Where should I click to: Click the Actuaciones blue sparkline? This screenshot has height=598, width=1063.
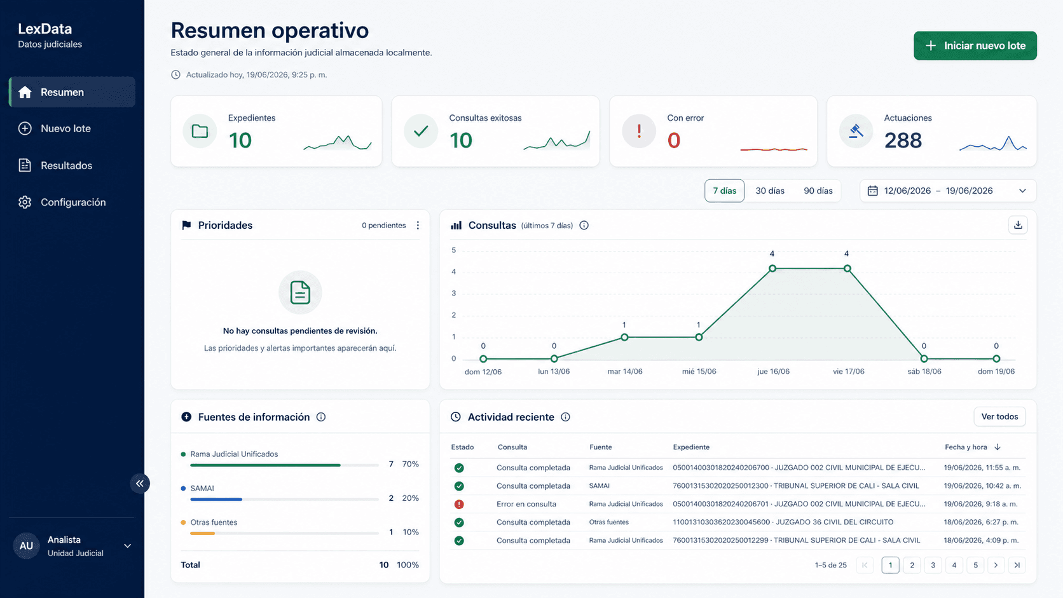pyautogui.click(x=992, y=144)
